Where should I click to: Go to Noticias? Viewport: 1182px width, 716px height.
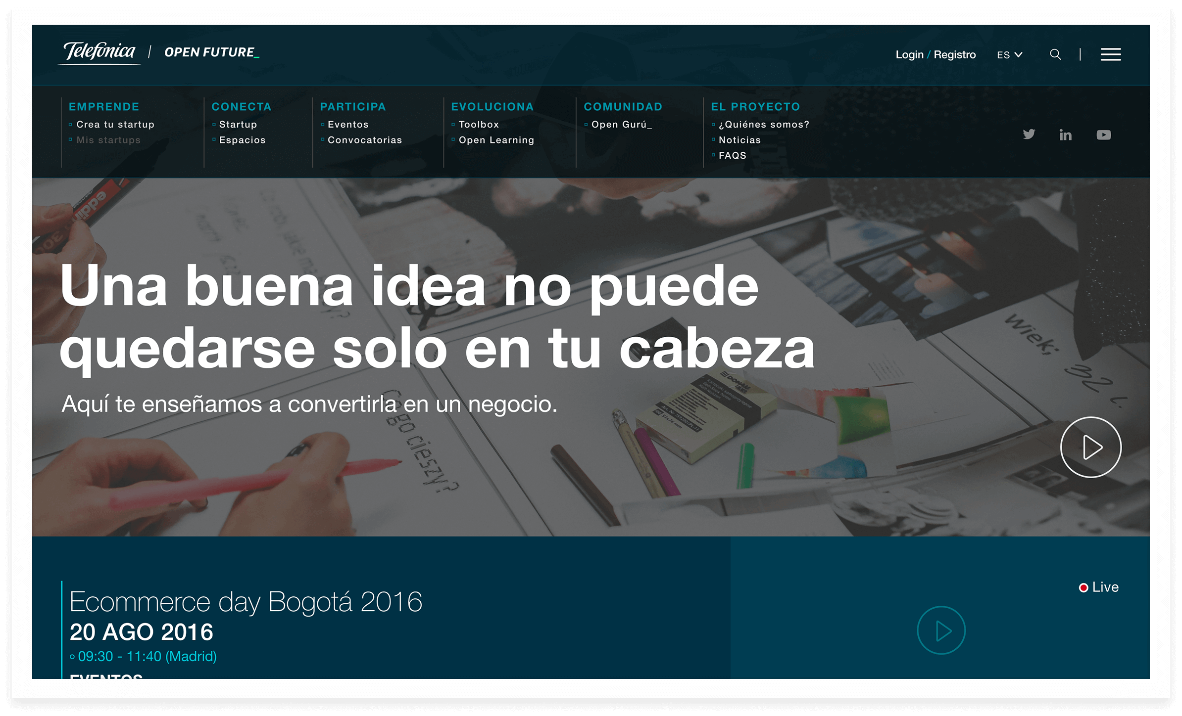point(739,140)
